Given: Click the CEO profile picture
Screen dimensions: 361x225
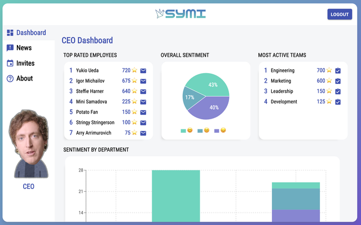Looking at the screenshot, I should pyautogui.click(x=29, y=144).
